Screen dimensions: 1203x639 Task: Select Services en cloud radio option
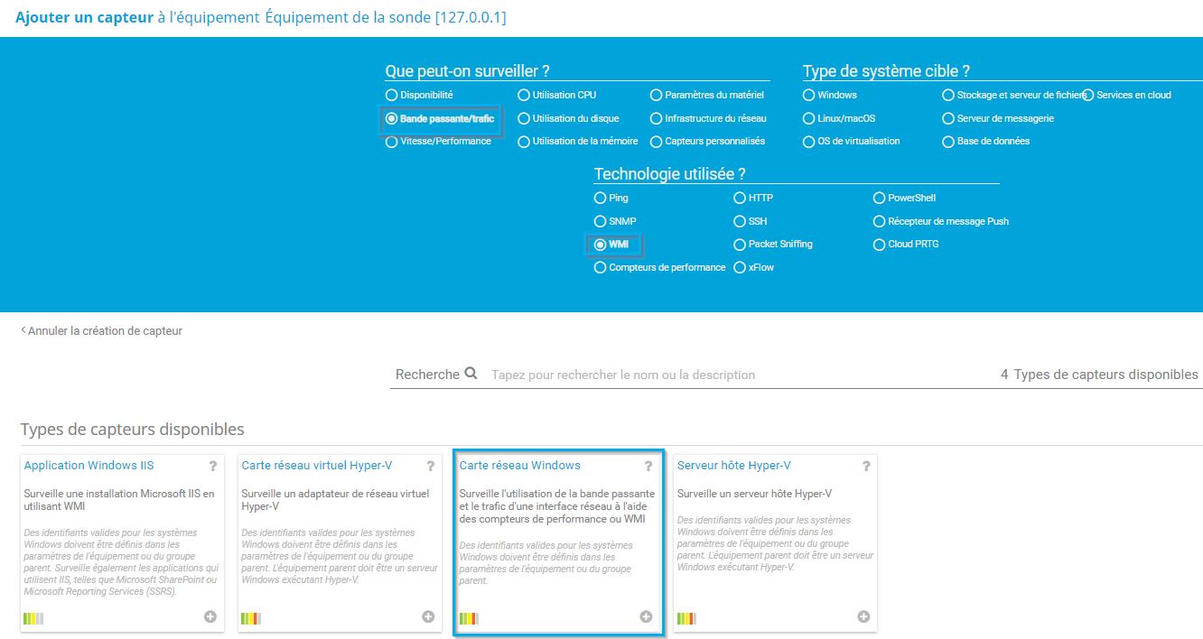[1088, 95]
